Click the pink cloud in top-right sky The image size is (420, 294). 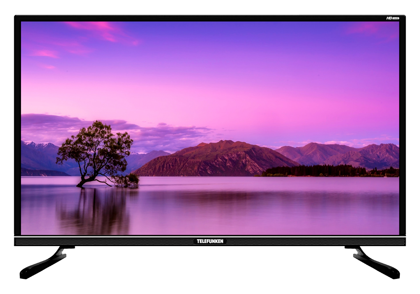click(x=370, y=29)
